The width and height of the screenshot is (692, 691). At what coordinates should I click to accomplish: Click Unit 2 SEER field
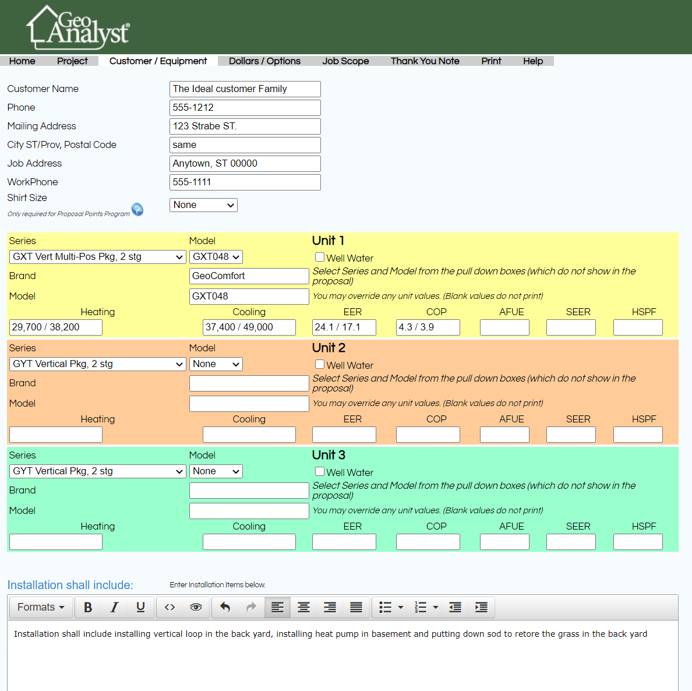click(571, 435)
